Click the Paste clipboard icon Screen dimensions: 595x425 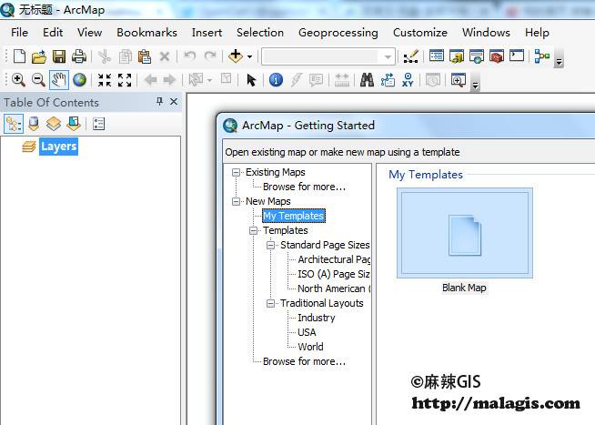(145, 57)
